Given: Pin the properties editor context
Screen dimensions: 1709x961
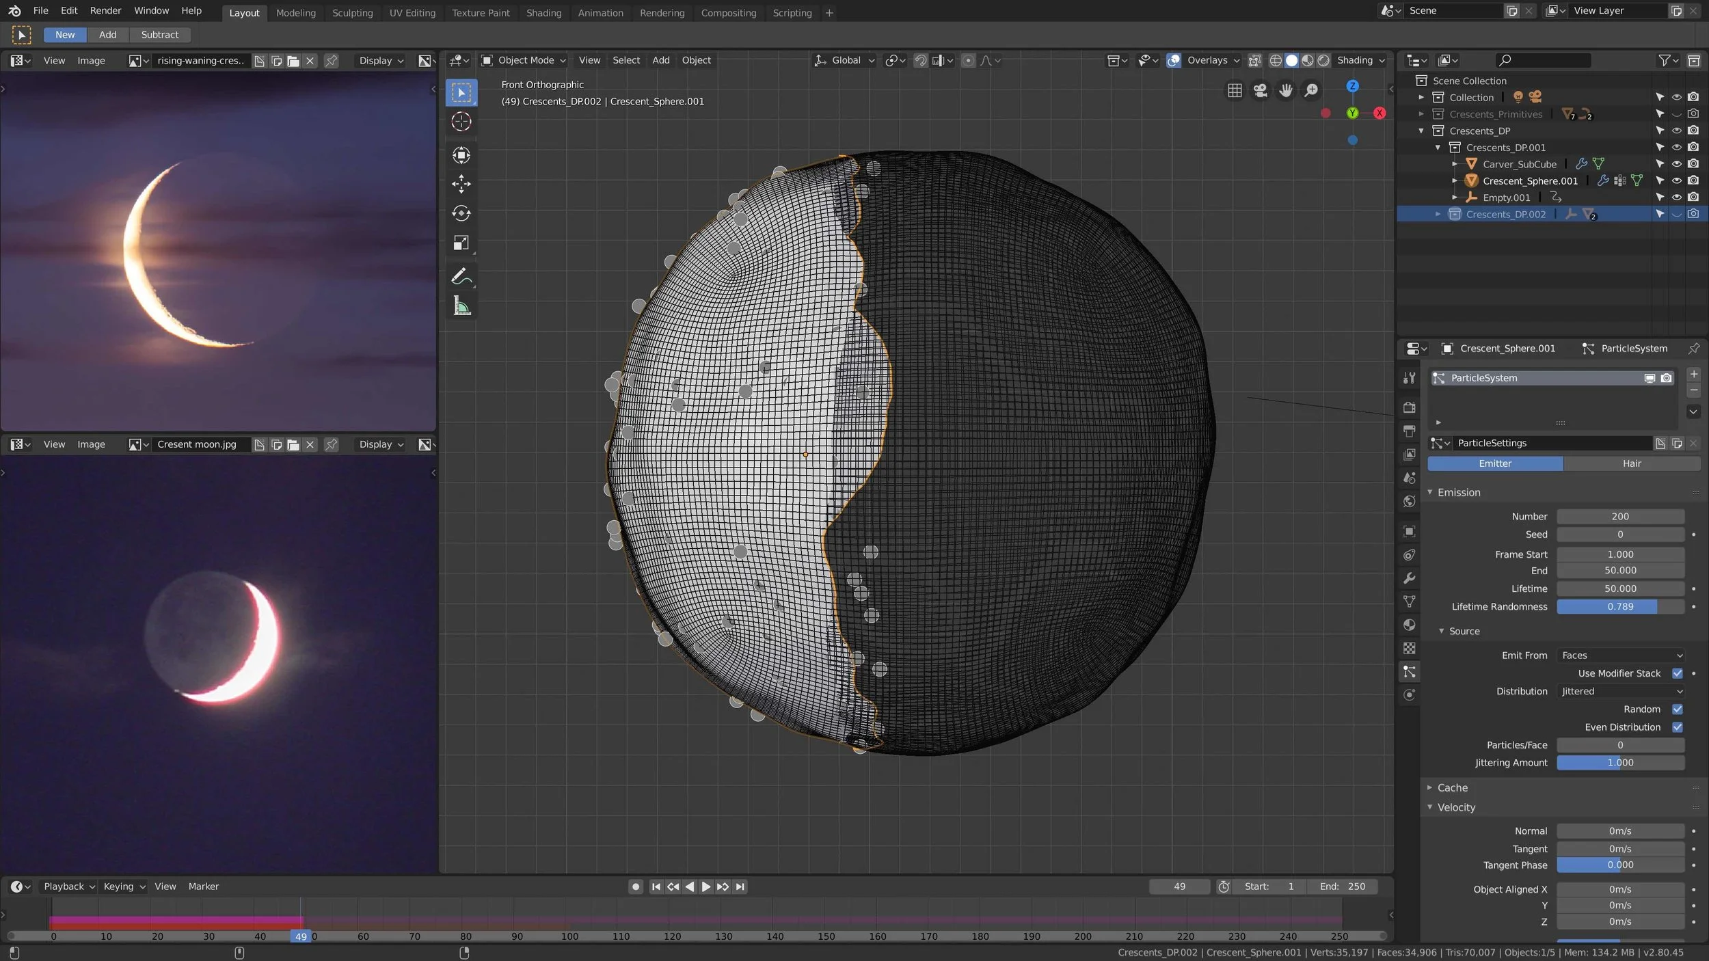Looking at the screenshot, I should pos(1693,349).
